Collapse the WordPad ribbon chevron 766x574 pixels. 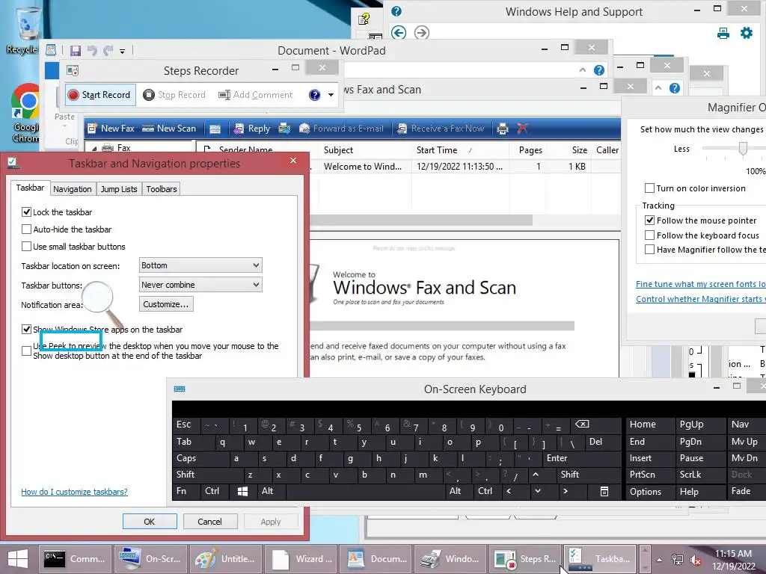point(582,70)
